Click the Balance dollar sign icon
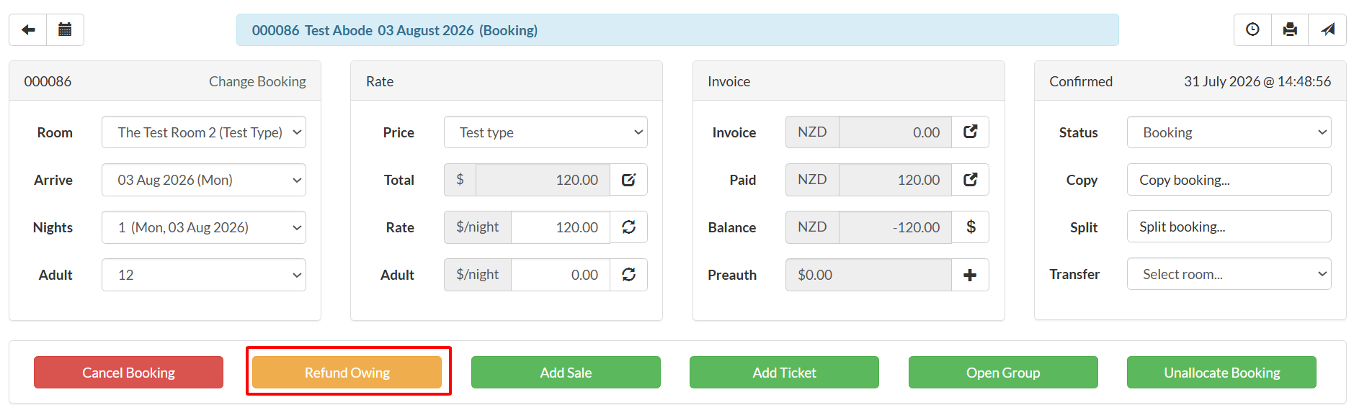Screen dimensions: 1354x410 pos(970,227)
